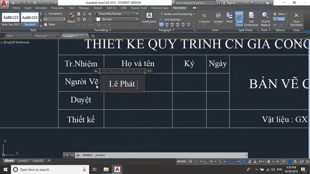Screen dimensions: 310x174
Task: Toggle polar tracking status icon
Action: point(211,161)
